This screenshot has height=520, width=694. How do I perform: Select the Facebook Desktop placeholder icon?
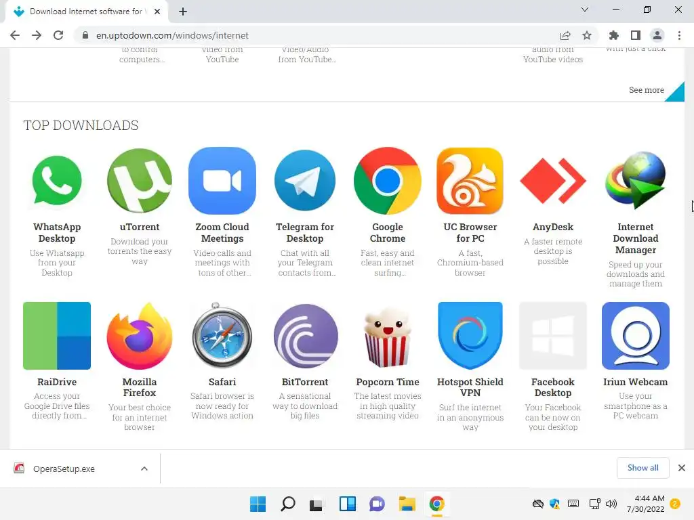pos(553,336)
